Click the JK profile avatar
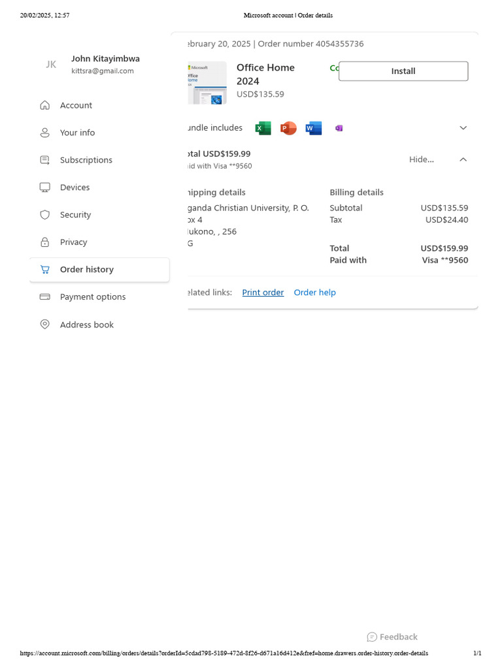The width and height of the screenshot is (502, 669). [x=51, y=65]
